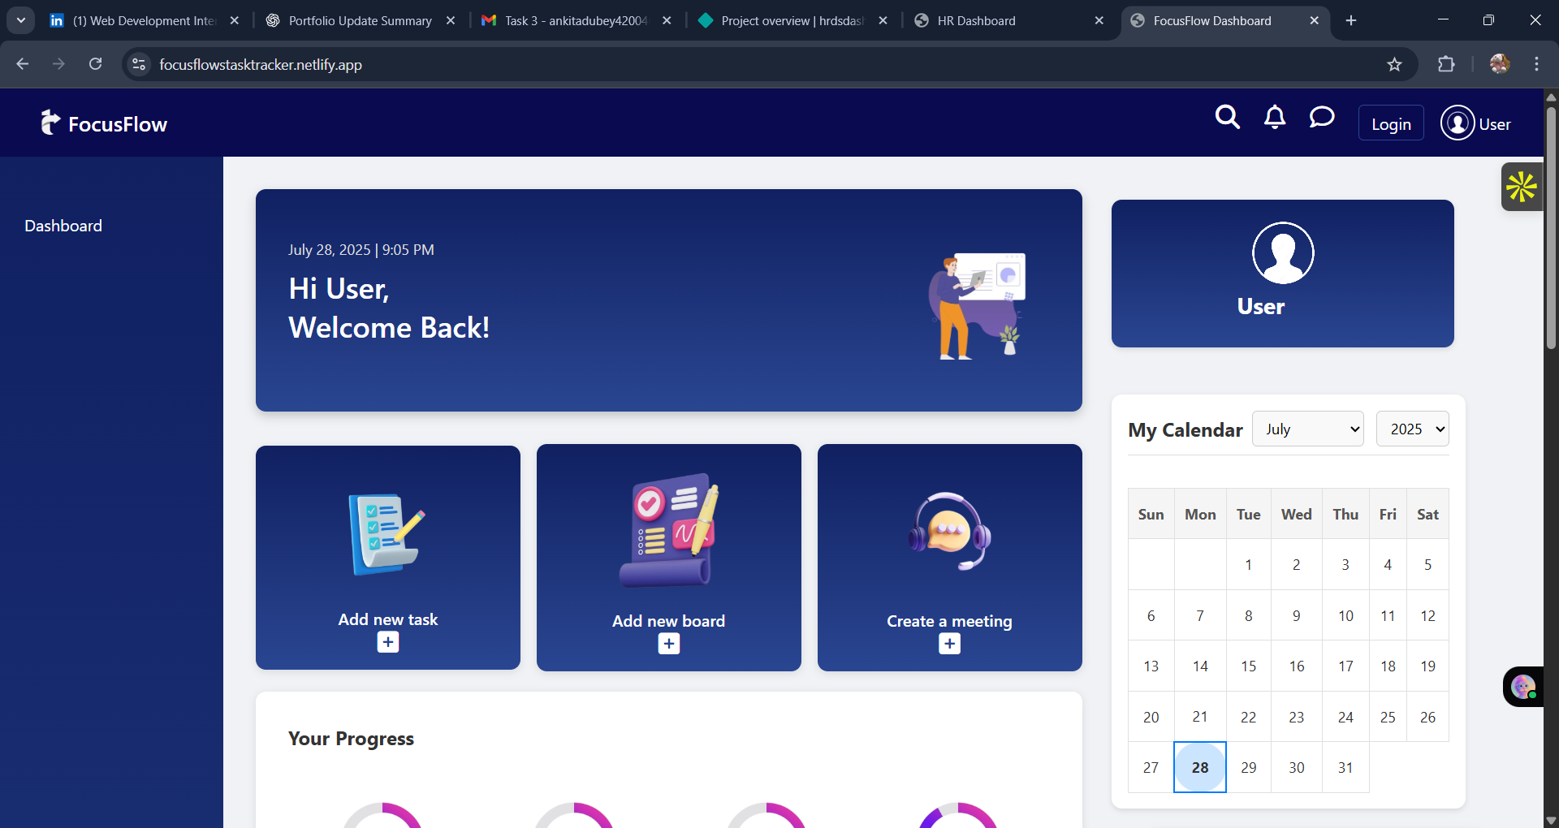This screenshot has width=1559, height=828.
Task: Select July 31 in the calendar
Action: point(1345,768)
